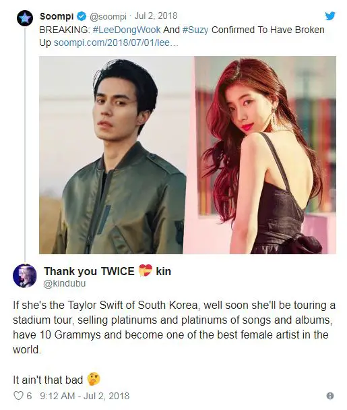This screenshot has height=410, width=347.
Task: Open the @soompi handle
Action: click(x=108, y=16)
